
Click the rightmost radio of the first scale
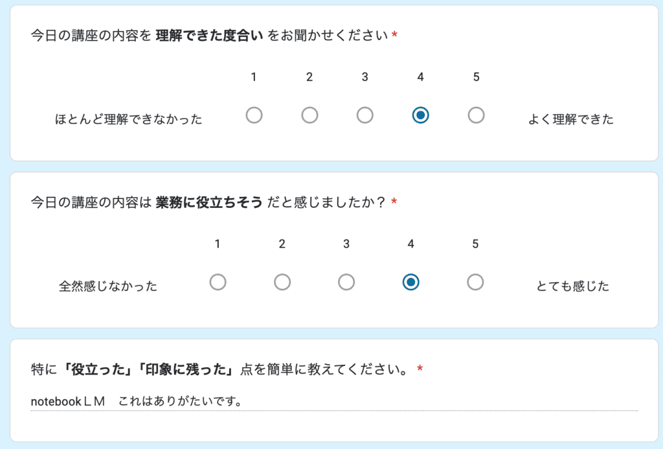(475, 115)
